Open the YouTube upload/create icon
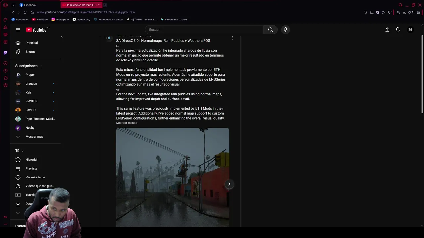 [x=387, y=30]
